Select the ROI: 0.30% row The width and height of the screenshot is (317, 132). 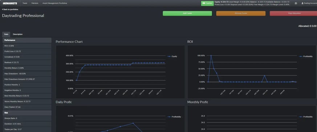(27, 46)
